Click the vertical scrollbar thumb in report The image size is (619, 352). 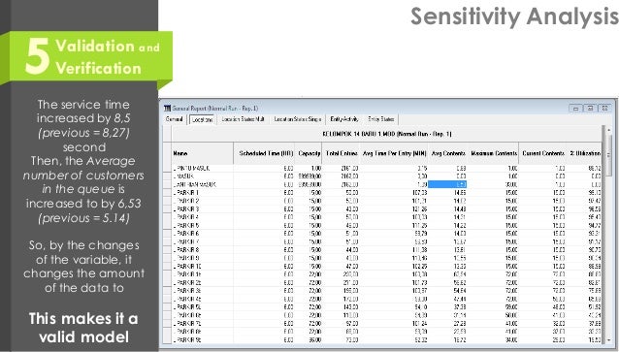point(608,156)
